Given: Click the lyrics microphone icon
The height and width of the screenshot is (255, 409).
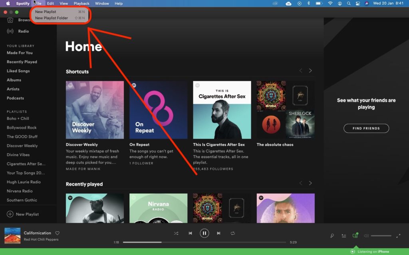Looking at the screenshot, I should 332,235.
